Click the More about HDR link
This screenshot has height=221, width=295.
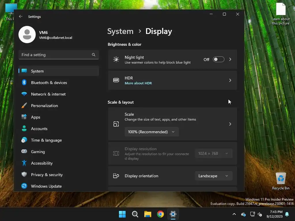[x=138, y=83]
